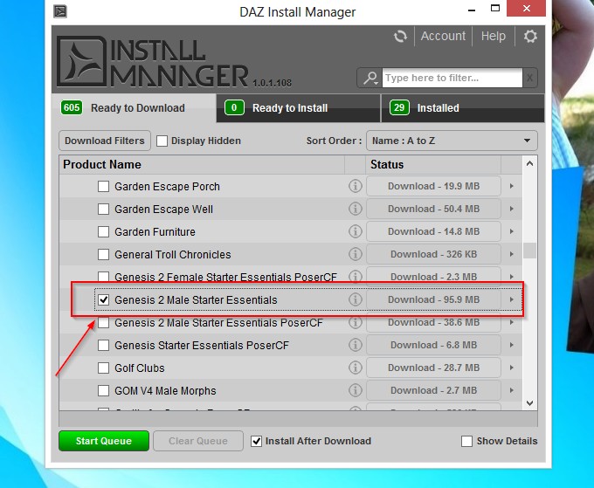Show info for Genesis 2 Male Starter Essentials
594x488 pixels.
355,299
